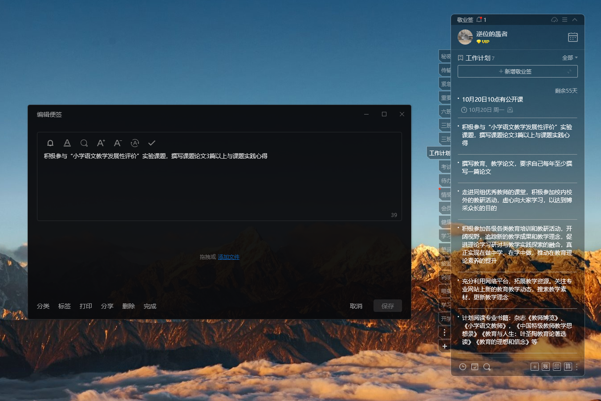This screenshot has height=401, width=601.
Task: Open the font color underlined-A tool
Action: tap(67, 143)
